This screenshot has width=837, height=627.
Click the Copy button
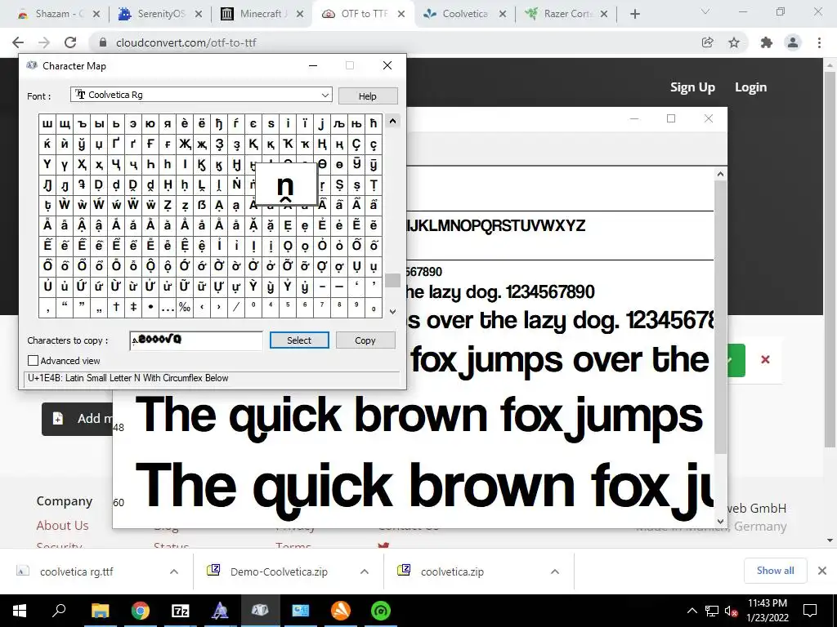coord(365,340)
